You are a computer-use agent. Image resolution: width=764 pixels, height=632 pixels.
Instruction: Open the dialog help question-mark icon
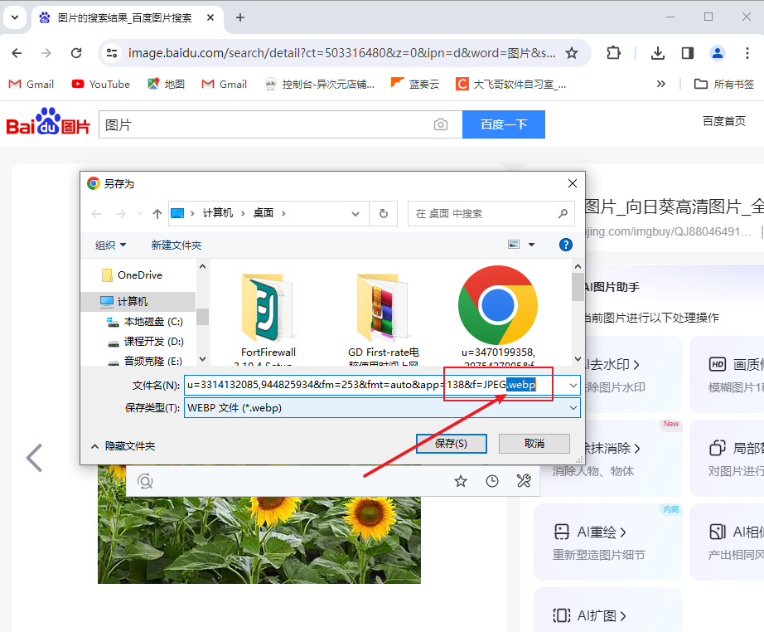(x=566, y=245)
